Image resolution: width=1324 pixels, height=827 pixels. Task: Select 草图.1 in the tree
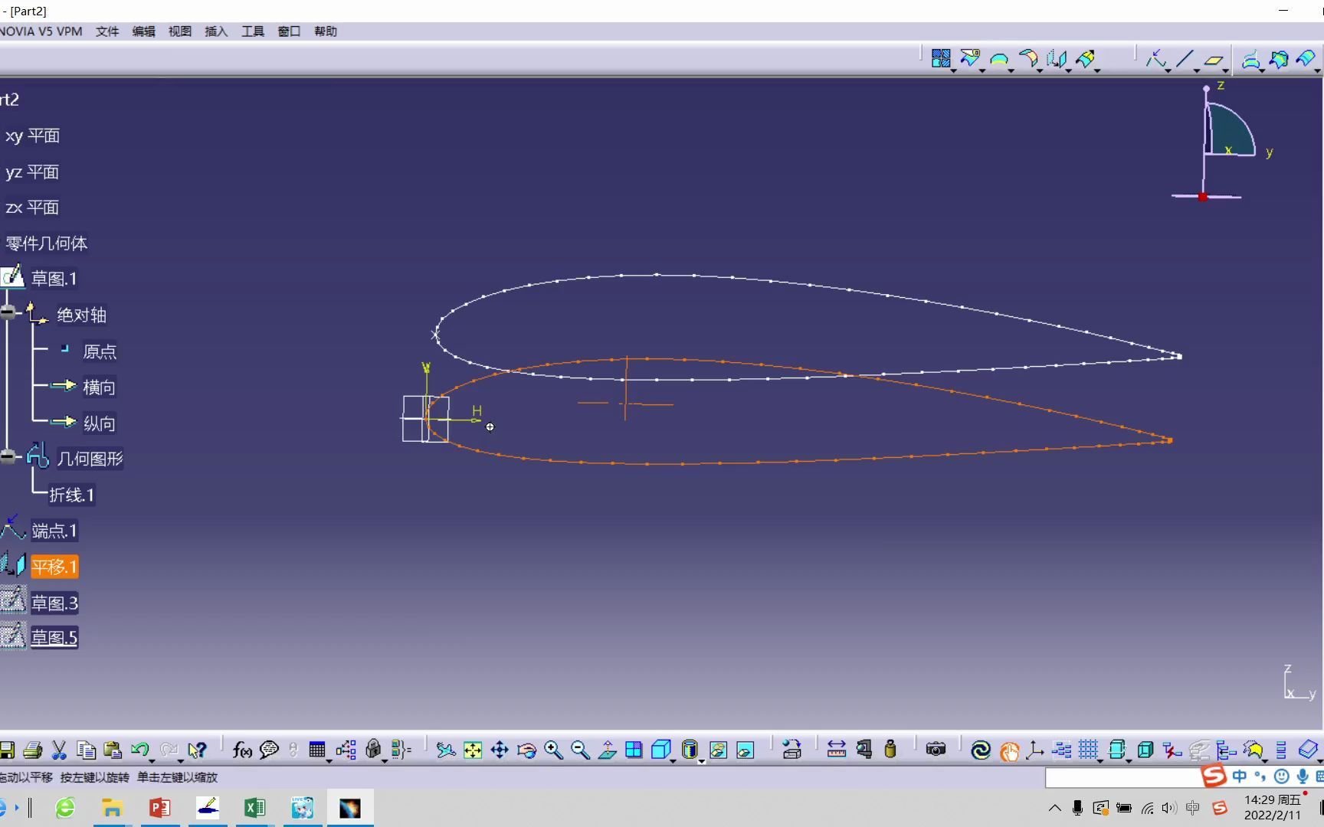pyautogui.click(x=54, y=279)
